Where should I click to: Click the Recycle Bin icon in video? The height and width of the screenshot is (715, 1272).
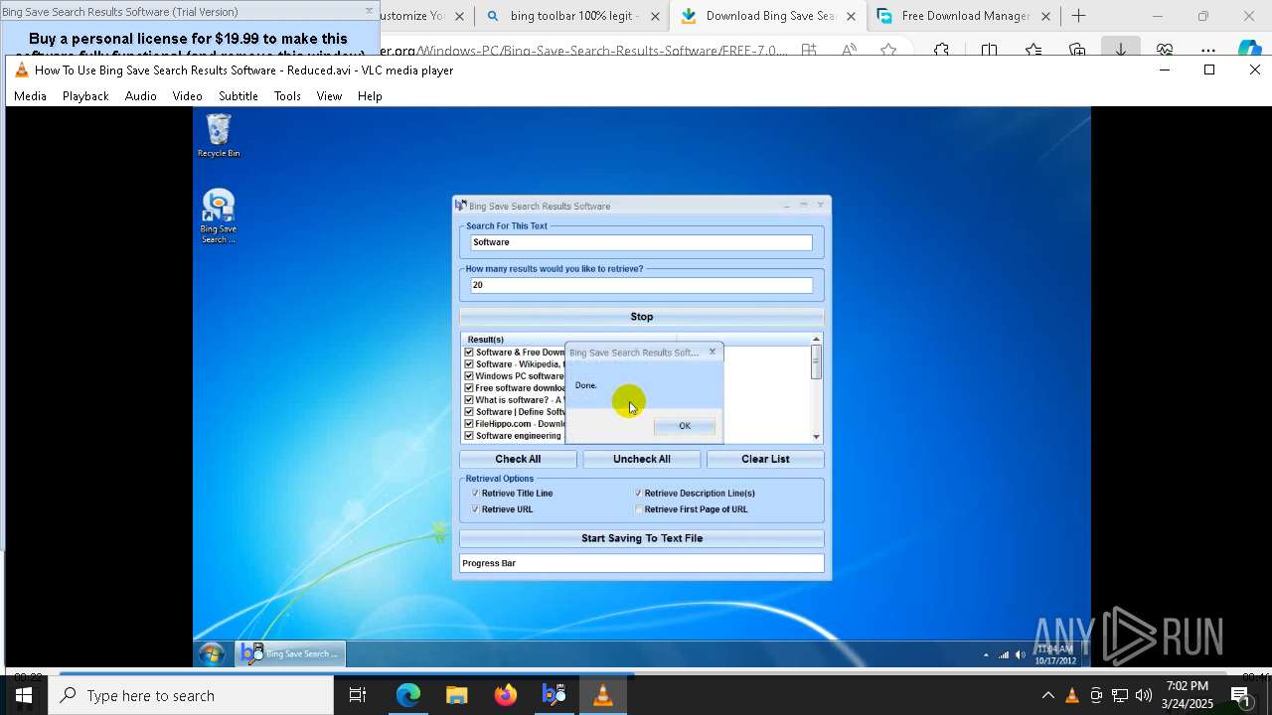219,135
